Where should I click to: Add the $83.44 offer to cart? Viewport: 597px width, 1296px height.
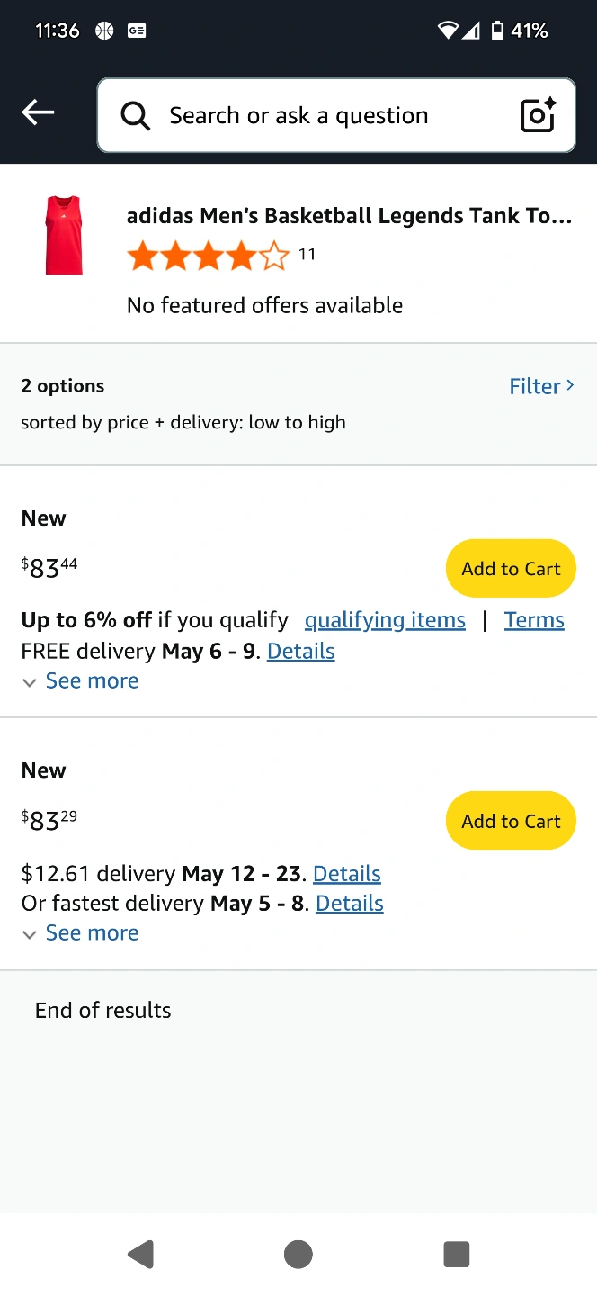[x=511, y=569]
